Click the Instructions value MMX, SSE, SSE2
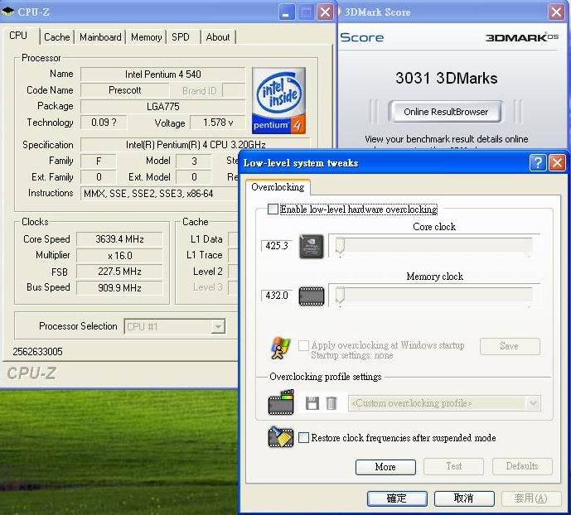Viewport: 571px width, 515px height. [159, 194]
